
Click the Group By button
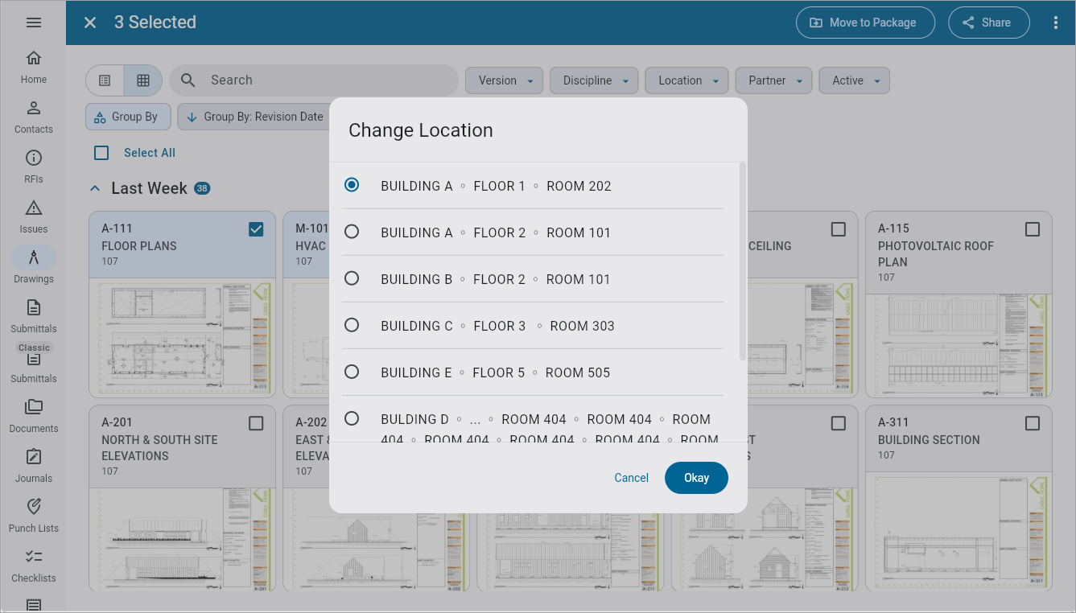point(127,117)
